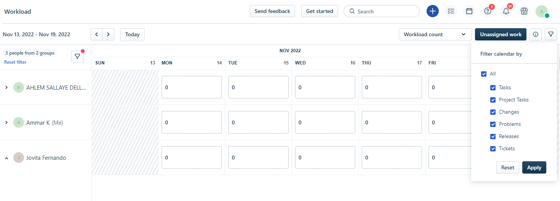
Task: Click the THU 17 column header
Action: [x=392, y=63]
